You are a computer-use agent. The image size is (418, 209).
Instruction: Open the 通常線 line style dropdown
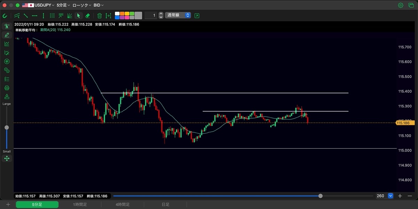(x=178, y=15)
